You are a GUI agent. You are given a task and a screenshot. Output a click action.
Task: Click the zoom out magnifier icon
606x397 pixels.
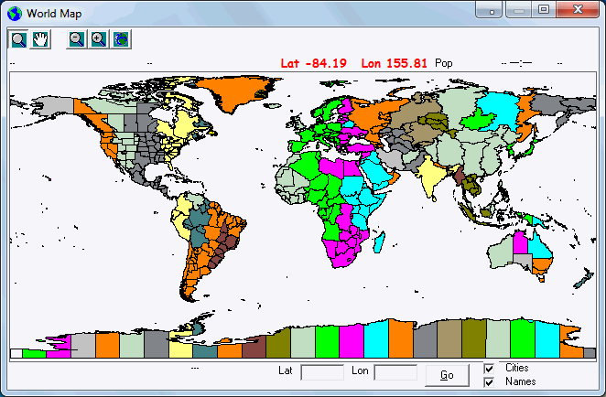tap(77, 39)
